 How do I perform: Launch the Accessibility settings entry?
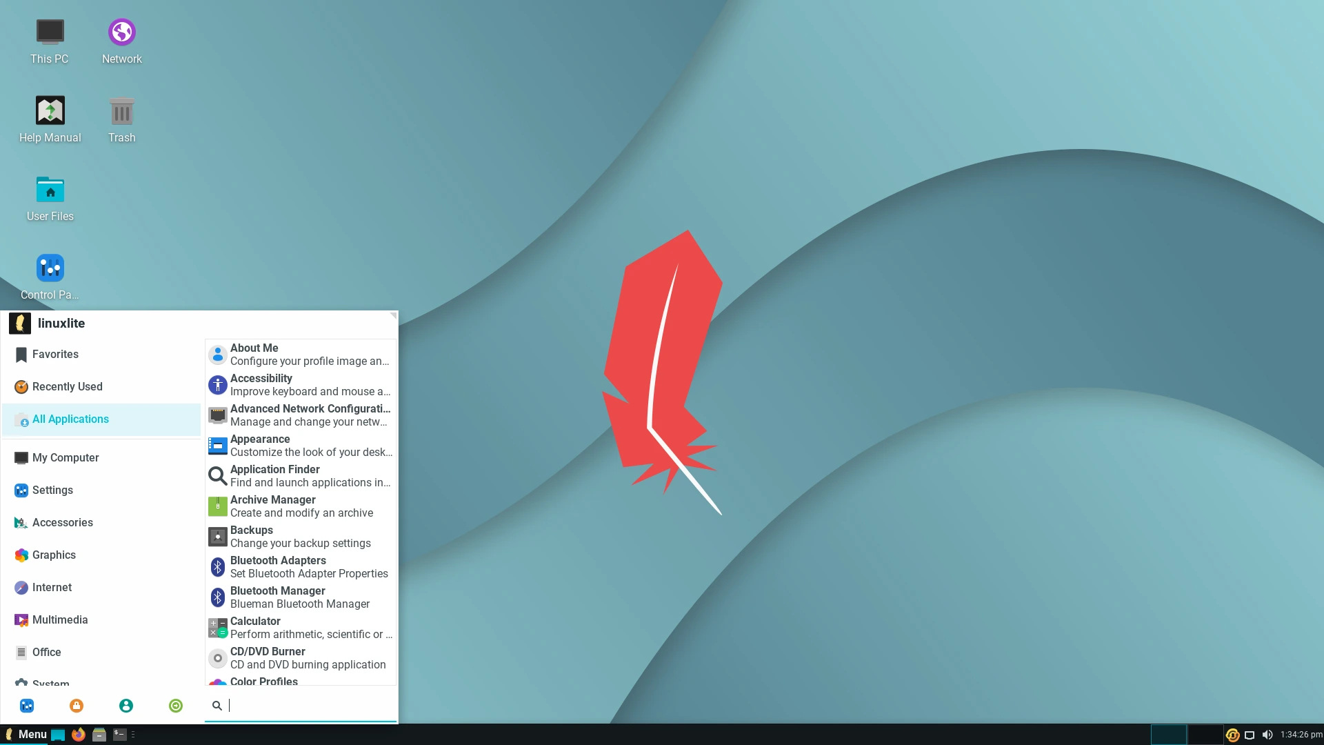point(301,385)
